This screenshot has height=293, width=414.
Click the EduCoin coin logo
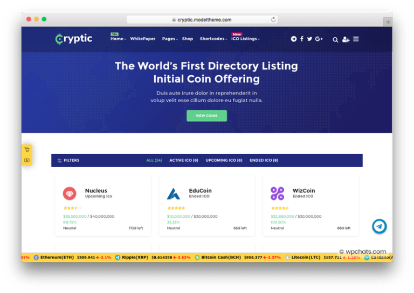point(174,194)
